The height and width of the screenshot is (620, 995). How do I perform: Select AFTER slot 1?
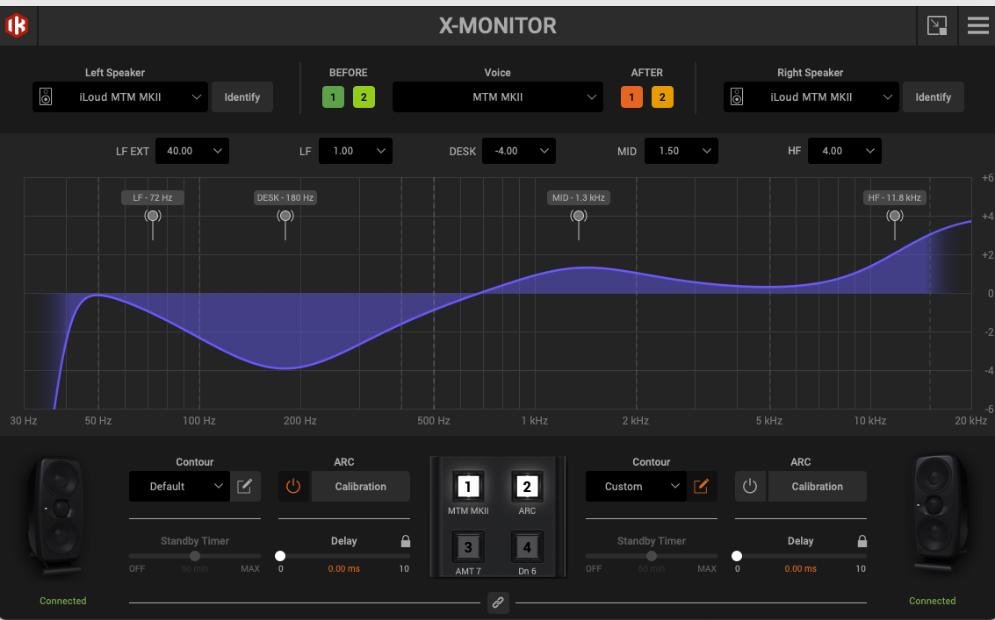coord(631,97)
